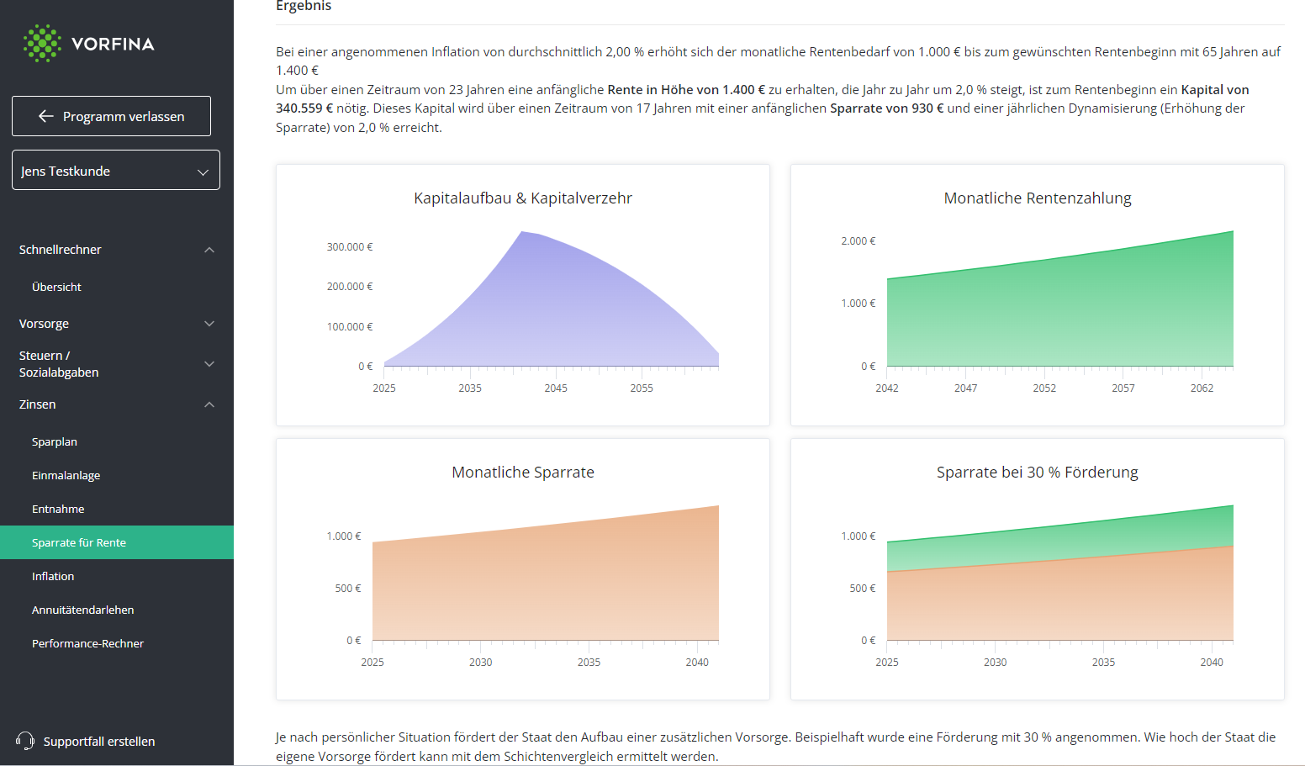Expand the Vorsorge section chevron
The image size is (1305, 766).
tap(209, 324)
